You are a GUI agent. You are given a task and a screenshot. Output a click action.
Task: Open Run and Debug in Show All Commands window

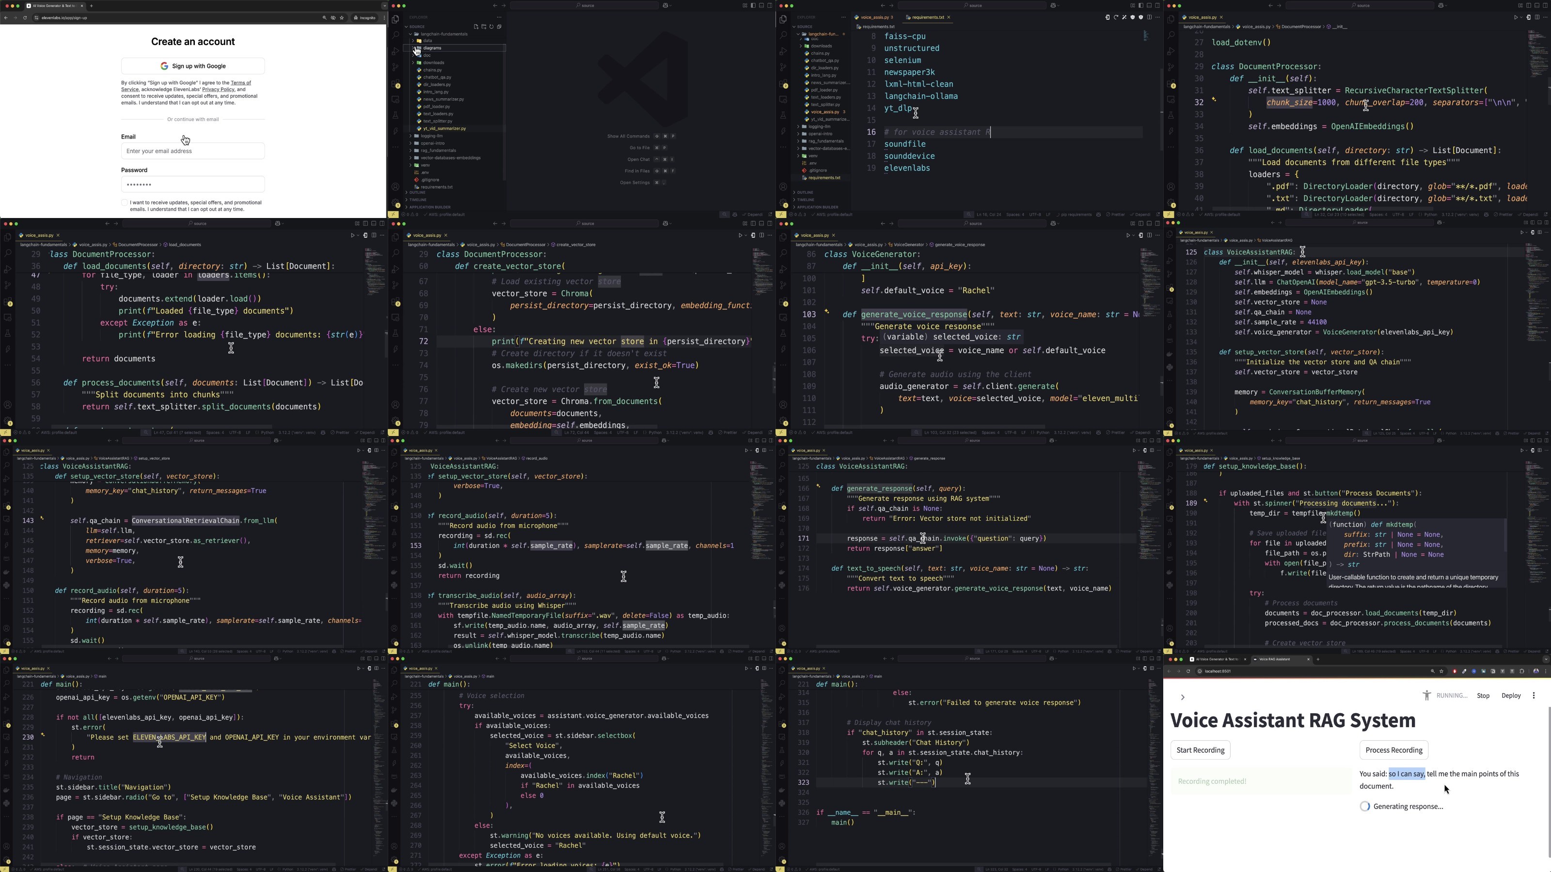pos(396,51)
